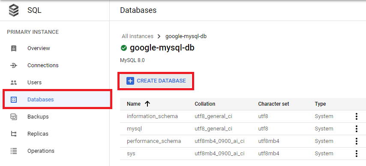366x166 pixels.
Task: Click System type in information_schema row
Action: pyautogui.click(x=324, y=116)
